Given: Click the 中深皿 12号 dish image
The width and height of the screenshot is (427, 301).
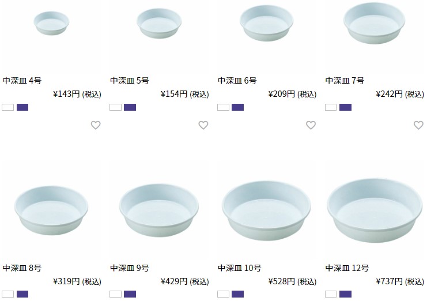Looking at the screenshot, I should 375,210.
